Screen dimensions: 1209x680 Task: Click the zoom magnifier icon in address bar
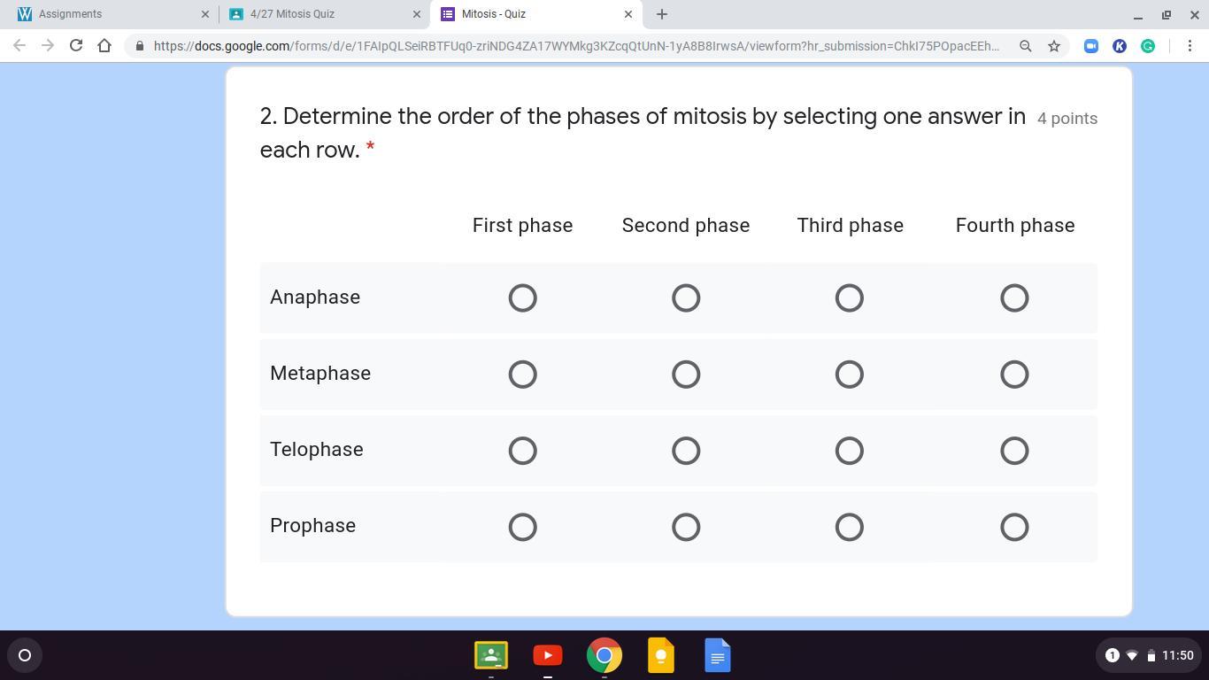(1026, 46)
